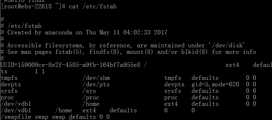Click the /dev/pts mount point text
The image size is (272, 120).
[x=96, y=84]
